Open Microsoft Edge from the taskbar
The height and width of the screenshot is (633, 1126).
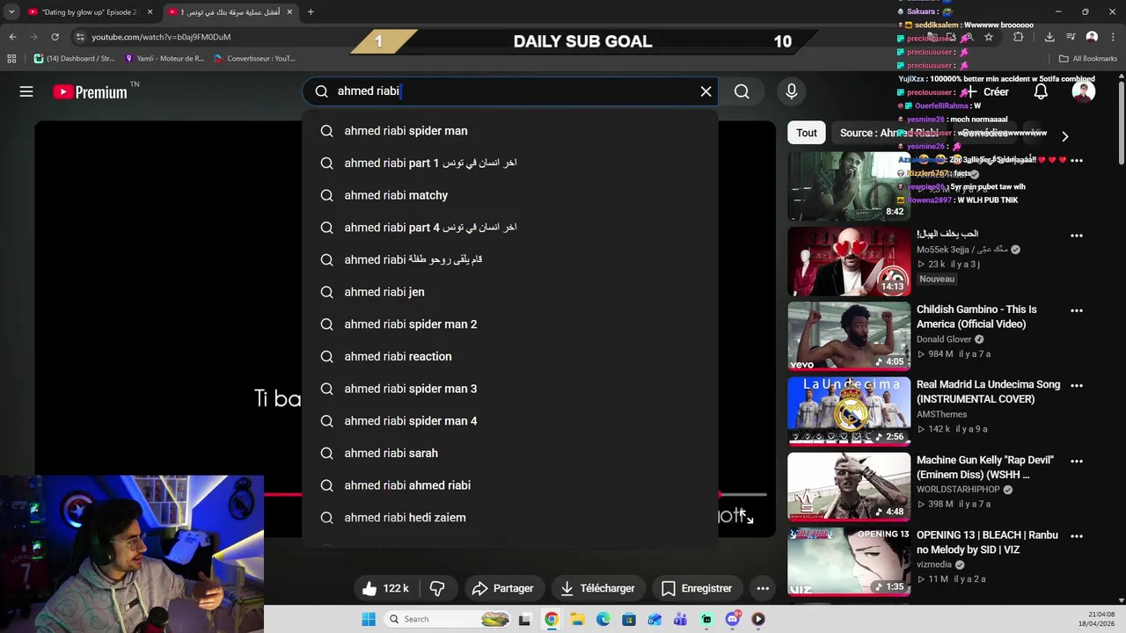pyautogui.click(x=603, y=619)
